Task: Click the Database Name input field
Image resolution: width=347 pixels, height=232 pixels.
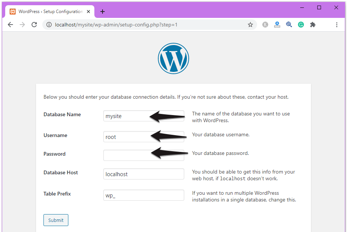Action: pyautogui.click(x=144, y=116)
